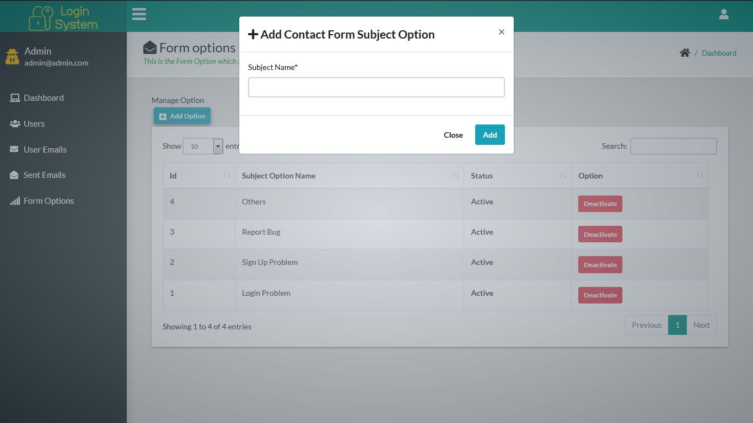
Task: Deactivate the Others subject option
Action: [x=600, y=203]
